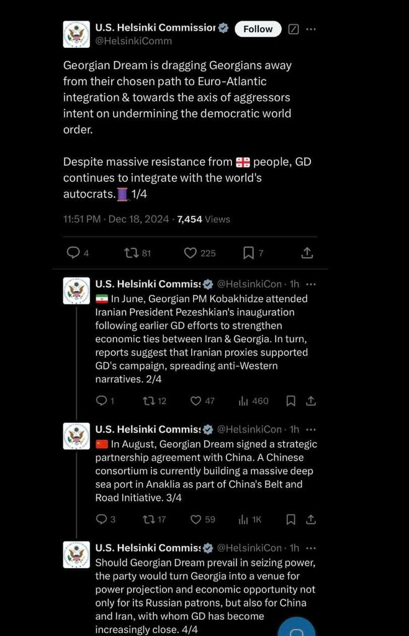409x636 pixels.
Task: Like the main tweet with 225 likes
Action: pos(199,253)
